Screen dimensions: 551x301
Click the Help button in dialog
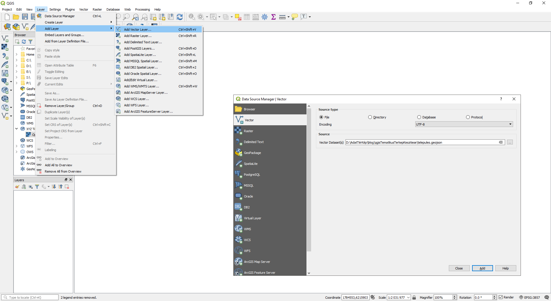click(505, 268)
